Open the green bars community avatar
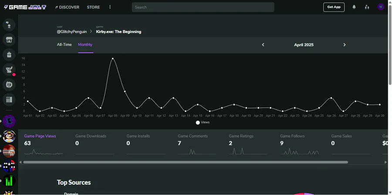 pyautogui.click(x=9, y=181)
